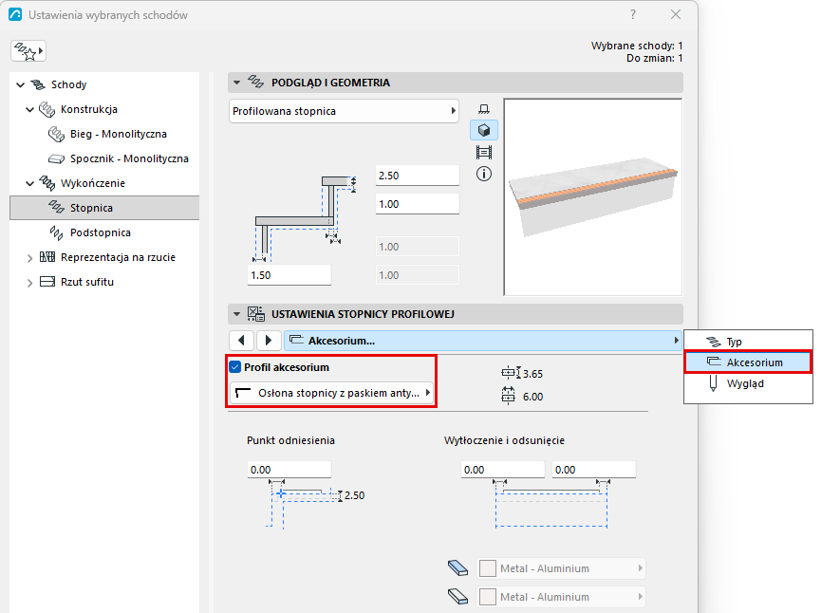The width and height of the screenshot is (821, 613).
Task: Collapse the Podgląd i geometria panel
Action: click(236, 83)
